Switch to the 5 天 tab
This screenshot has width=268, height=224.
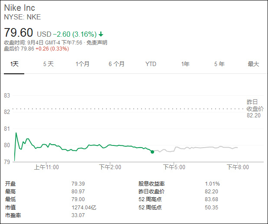[48, 64]
